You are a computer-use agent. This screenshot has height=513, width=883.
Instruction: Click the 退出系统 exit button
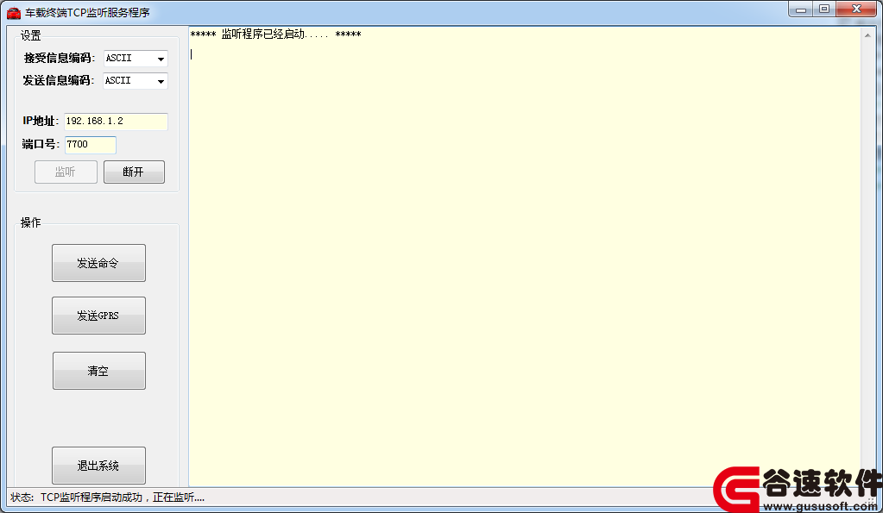click(x=98, y=466)
